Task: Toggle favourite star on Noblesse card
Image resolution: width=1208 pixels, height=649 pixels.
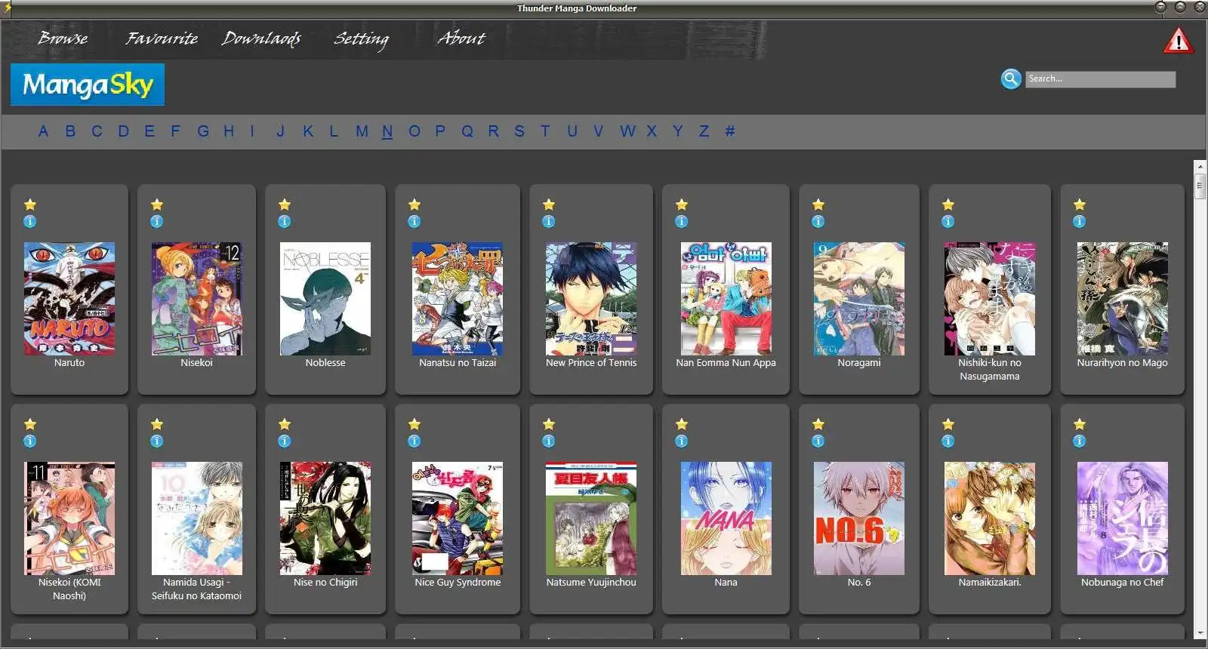Action: (x=285, y=205)
